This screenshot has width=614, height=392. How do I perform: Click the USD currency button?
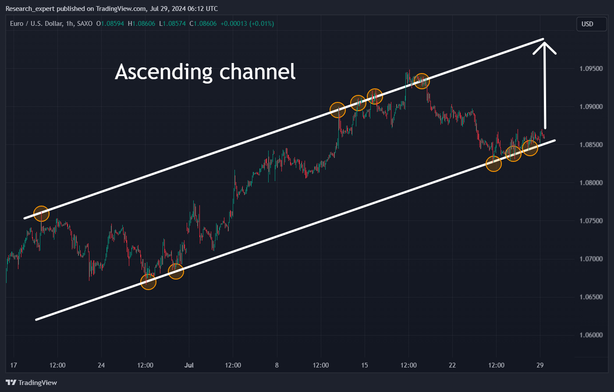(x=591, y=24)
